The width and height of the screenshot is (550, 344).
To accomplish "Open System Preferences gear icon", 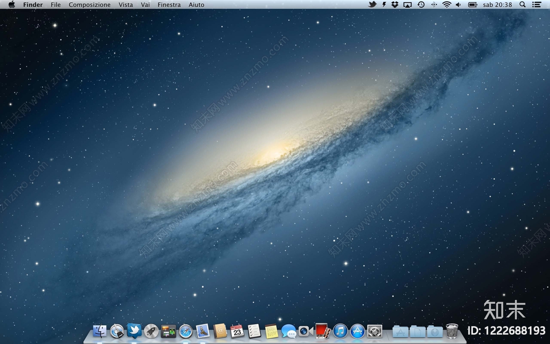I will click(x=375, y=331).
